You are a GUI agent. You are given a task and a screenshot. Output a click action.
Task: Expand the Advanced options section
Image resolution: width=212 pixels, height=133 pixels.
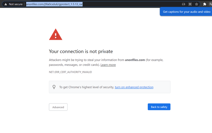[58, 107]
